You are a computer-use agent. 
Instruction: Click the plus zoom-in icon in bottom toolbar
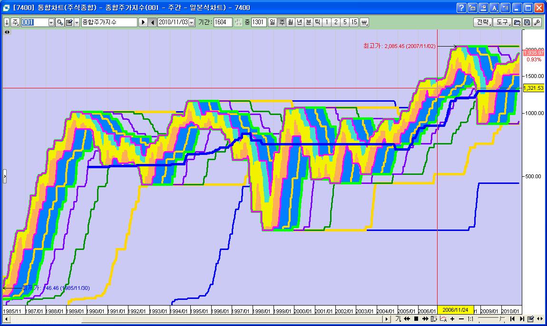(452, 319)
